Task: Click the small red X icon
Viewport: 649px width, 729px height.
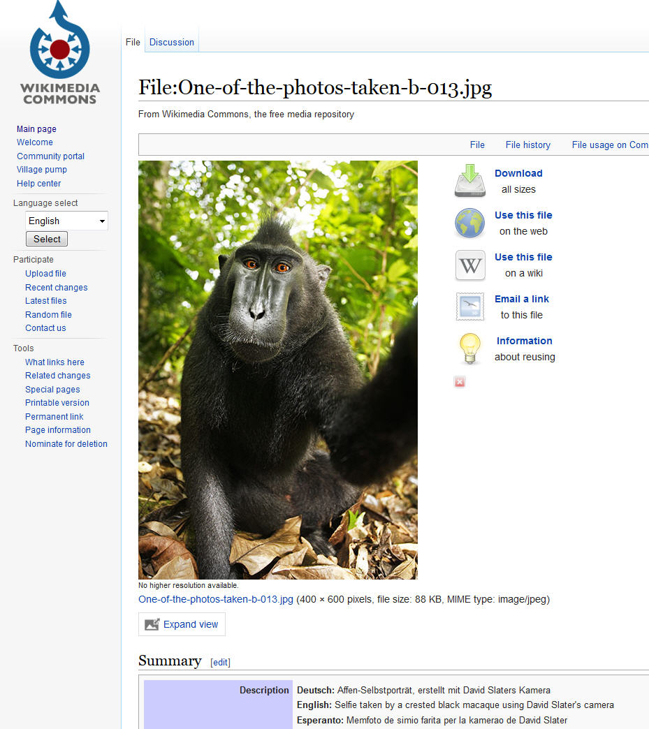Action: (x=459, y=382)
